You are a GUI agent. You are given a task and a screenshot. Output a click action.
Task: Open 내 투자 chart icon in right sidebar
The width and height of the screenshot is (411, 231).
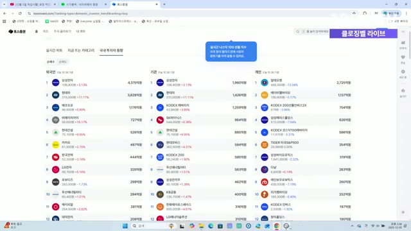pos(403,42)
